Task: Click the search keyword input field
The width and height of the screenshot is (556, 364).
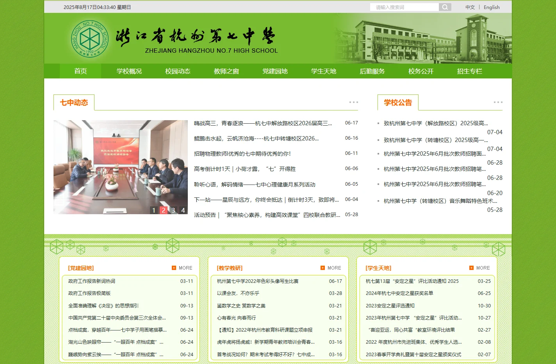Action: (405, 7)
